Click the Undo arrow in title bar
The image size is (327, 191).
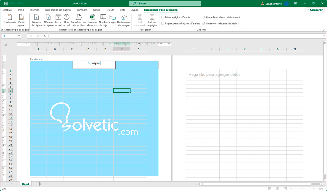(11, 4)
